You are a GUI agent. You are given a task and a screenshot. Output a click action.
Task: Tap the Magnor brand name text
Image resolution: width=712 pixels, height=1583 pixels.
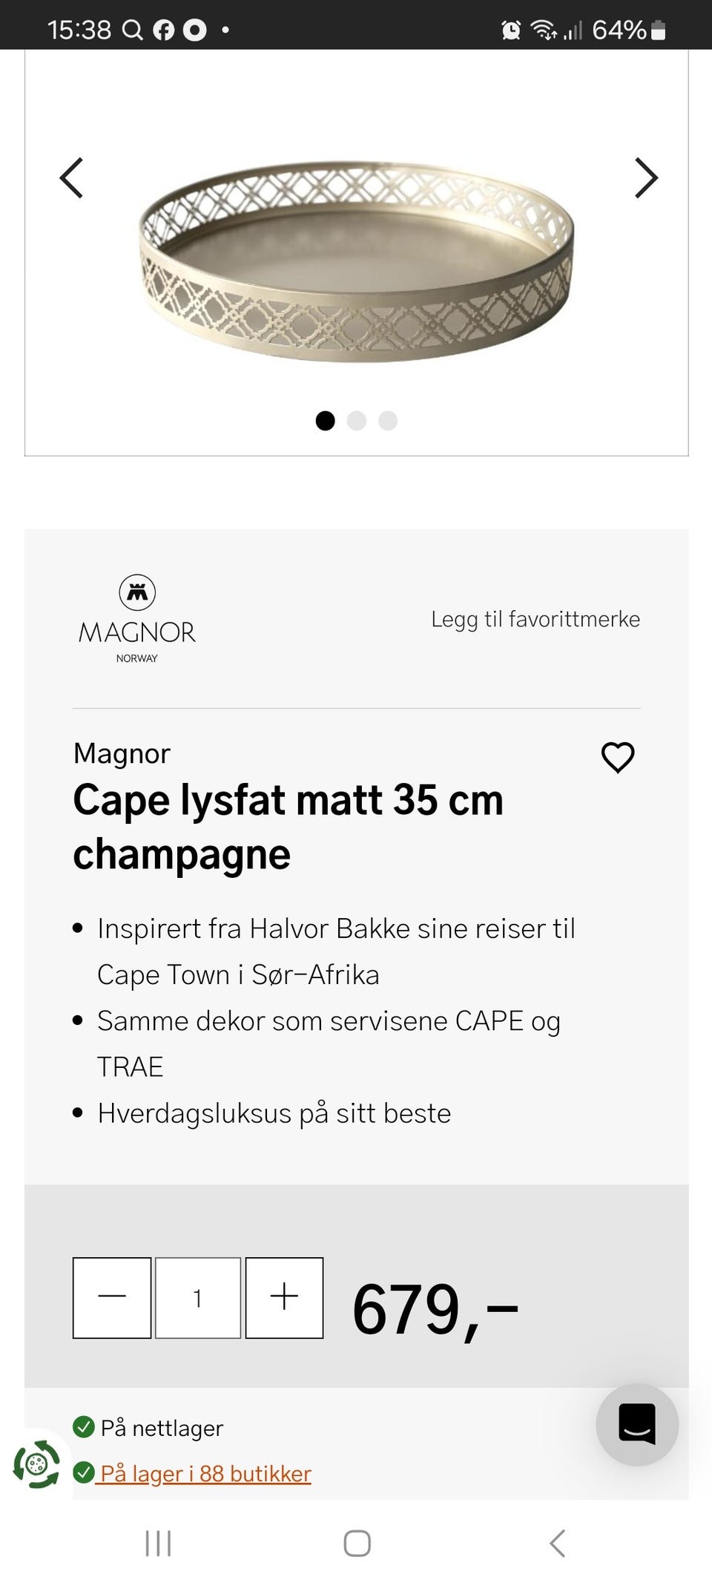122,753
